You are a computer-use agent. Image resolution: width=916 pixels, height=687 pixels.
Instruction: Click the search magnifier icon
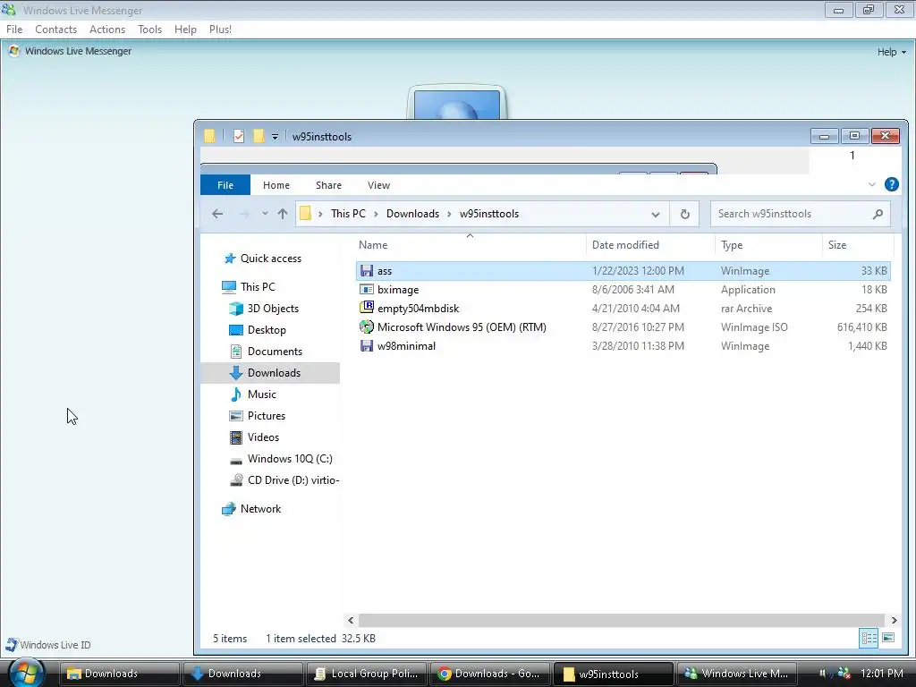(878, 214)
